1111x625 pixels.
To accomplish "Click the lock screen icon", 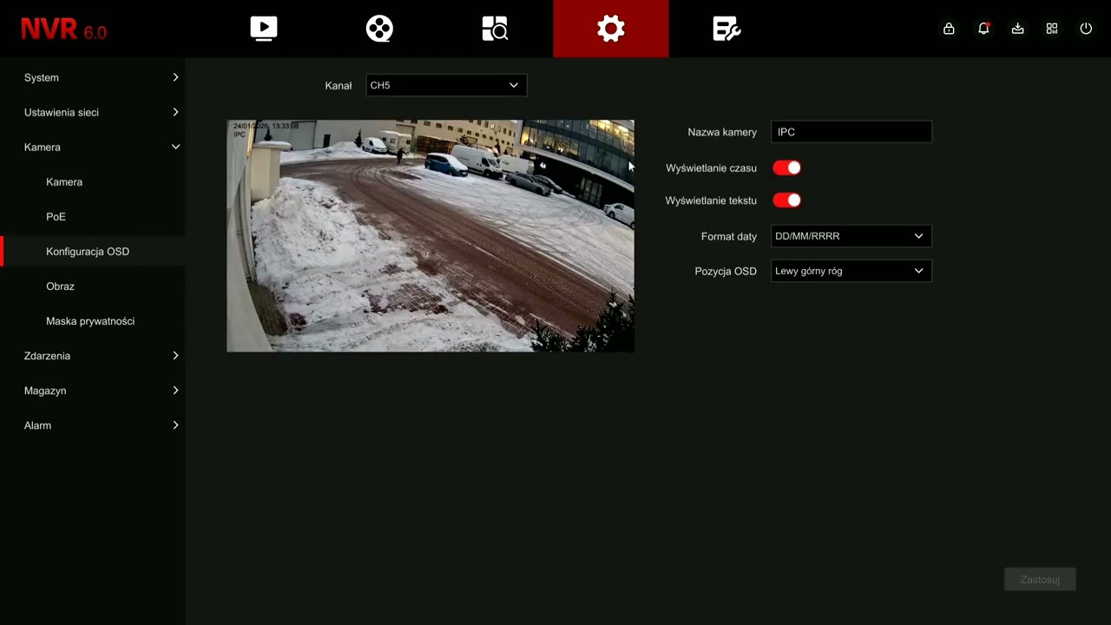I will pos(949,29).
